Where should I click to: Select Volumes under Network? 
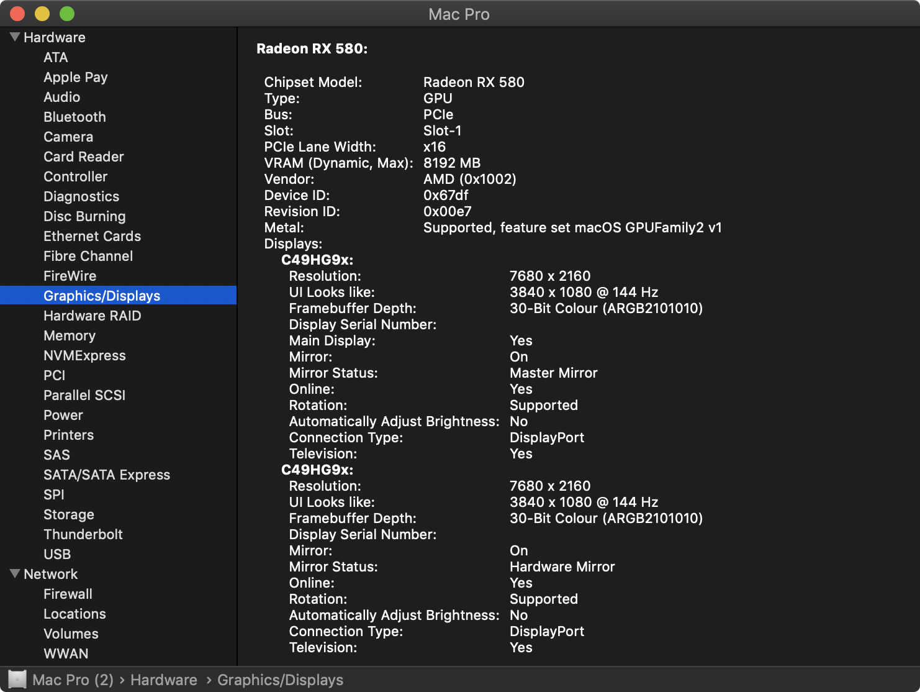pos(71,634)
